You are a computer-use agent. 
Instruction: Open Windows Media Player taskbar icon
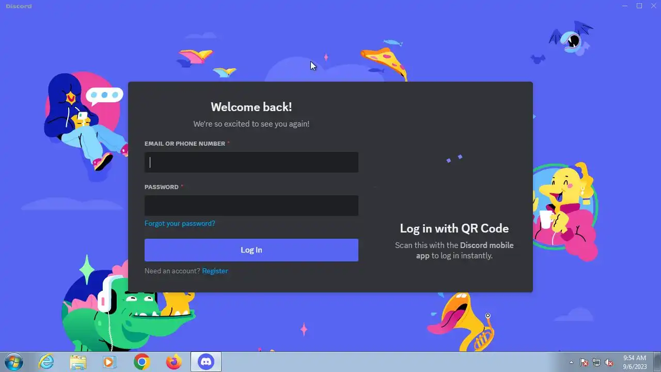[x=109, y=362]
